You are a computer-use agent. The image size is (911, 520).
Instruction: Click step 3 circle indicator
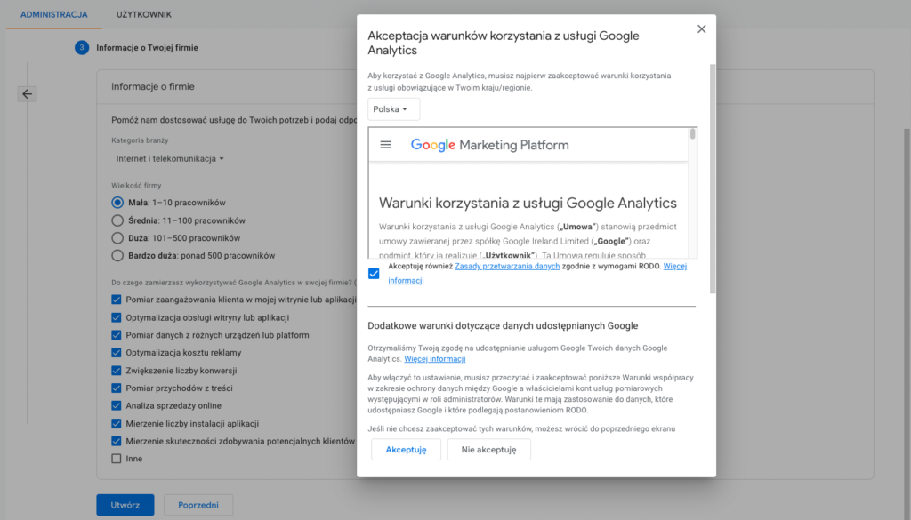coord(82,47)
